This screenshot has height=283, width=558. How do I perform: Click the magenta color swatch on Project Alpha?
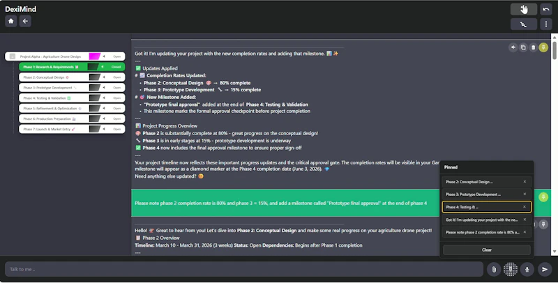coord(94,56)
